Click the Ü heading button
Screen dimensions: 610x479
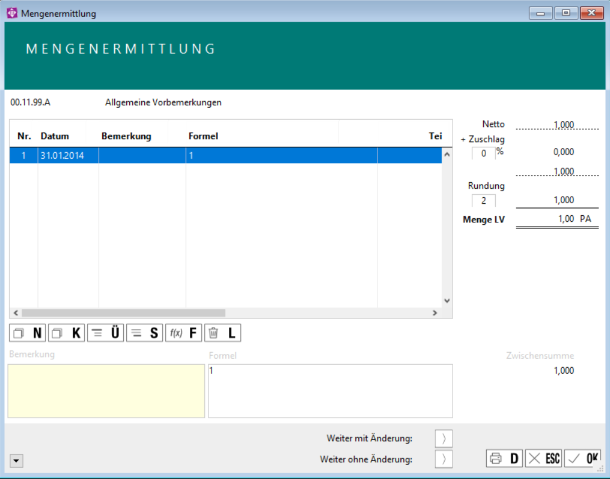[105, 333]
